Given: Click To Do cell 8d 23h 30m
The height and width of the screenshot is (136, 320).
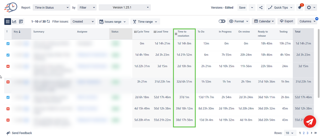Looking at the screenshot, I should tap(206, 109).
